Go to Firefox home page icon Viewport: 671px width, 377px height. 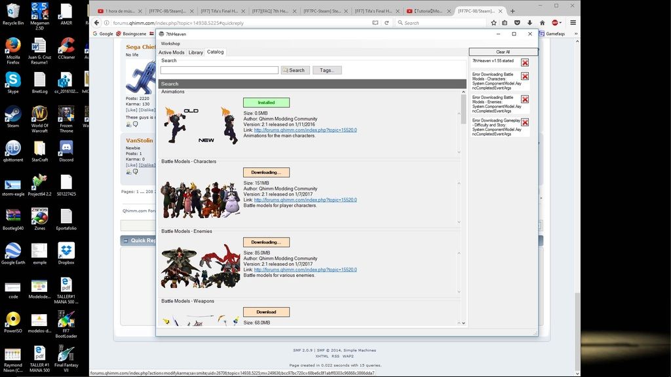542,23
